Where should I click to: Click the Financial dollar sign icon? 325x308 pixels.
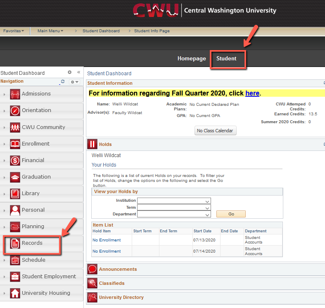pos(15,160)
